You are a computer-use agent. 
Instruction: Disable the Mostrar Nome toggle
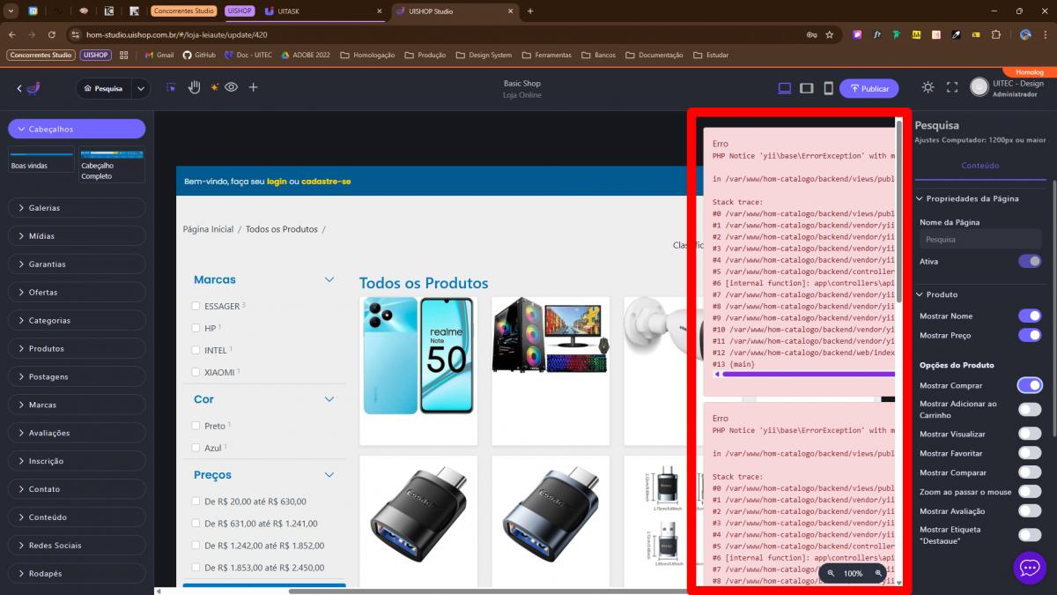point(1029,316)
